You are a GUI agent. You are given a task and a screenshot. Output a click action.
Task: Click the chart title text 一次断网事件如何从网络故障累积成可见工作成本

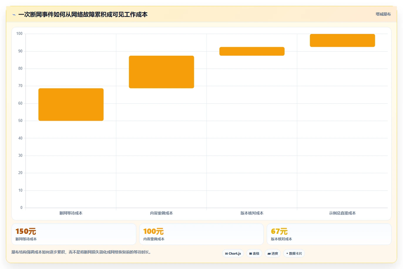point(83,15)
